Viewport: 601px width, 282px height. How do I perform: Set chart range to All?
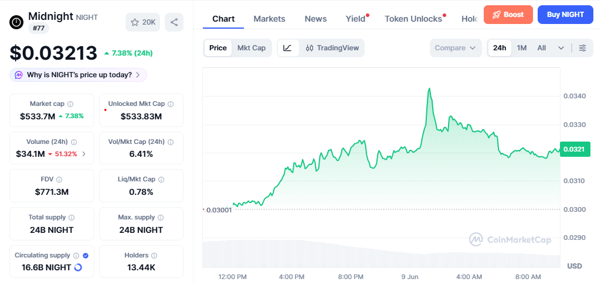542,48
